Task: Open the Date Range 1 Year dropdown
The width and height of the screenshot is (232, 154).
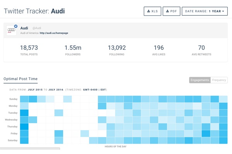Action: pos(205,11)
